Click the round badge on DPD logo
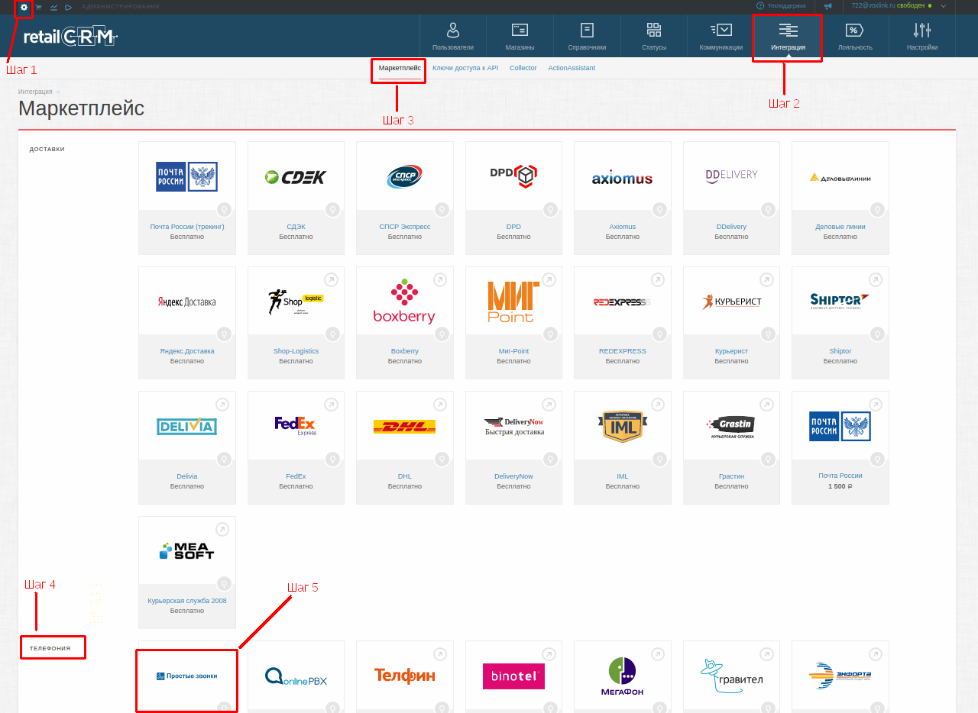The width and height of the screenshot is (978, 713). (550, 209)
